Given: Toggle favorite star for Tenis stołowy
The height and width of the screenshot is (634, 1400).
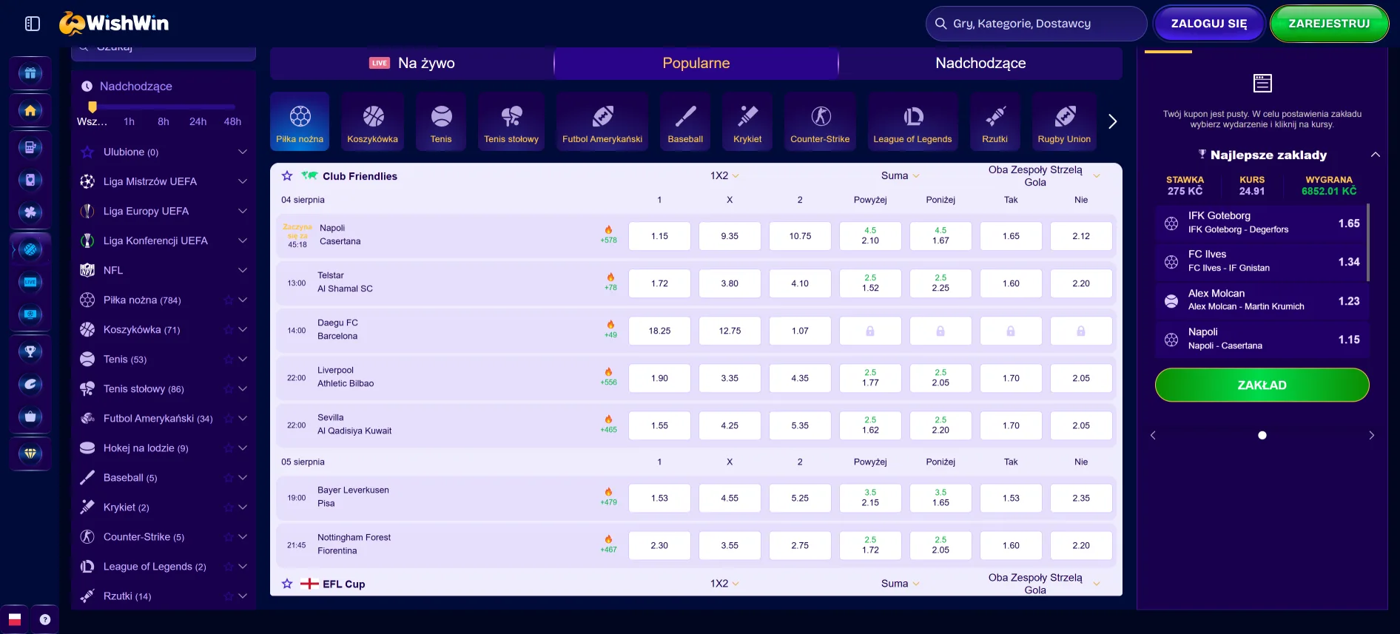Looking at the screenshot, I should 229,389.
